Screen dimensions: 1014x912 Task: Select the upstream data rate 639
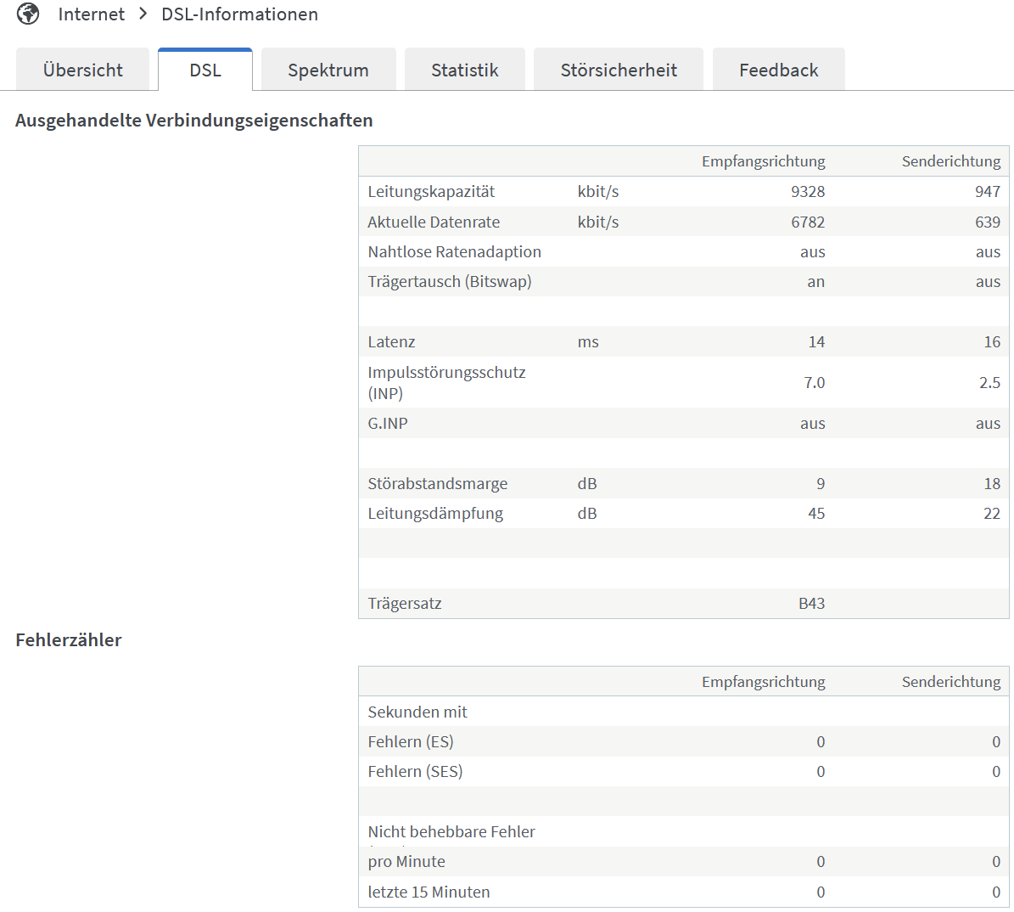click(988, 222)
